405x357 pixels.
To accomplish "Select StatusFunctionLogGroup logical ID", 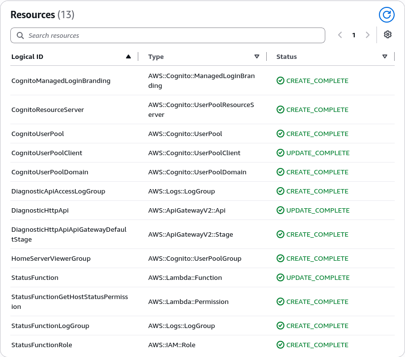I will tap(50, 326).
